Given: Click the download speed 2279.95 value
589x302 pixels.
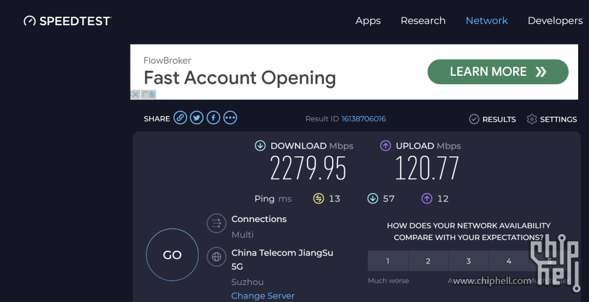Looking at the screenshot, I should click(x=308, y=168).
